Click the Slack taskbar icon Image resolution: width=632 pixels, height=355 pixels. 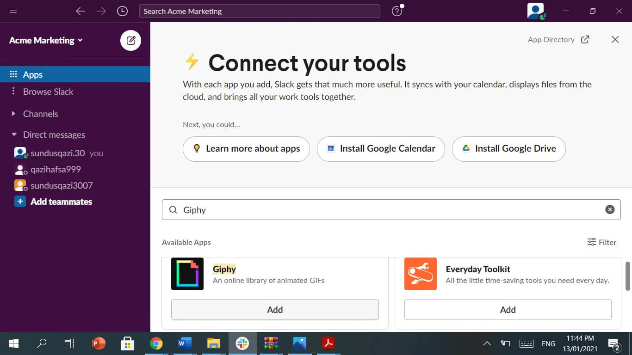point(242,343)
